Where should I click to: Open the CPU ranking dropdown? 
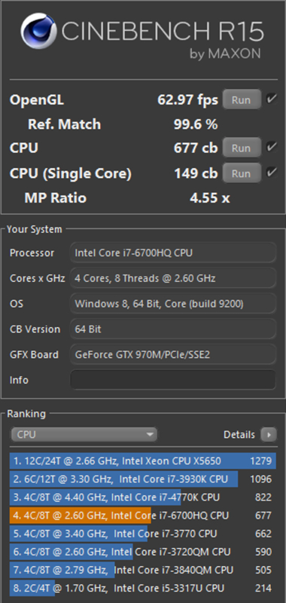pyautogui.click(x=84, y=435)
